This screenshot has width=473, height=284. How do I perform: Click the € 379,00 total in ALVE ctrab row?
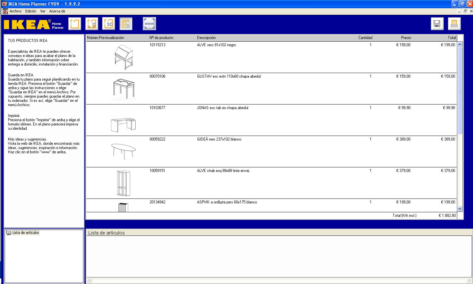coord(448,171)
